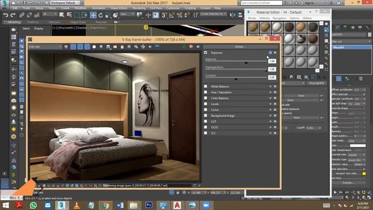Expand the Curve rollout arrow
Screen dimensions: 373x210
point(270,110)
